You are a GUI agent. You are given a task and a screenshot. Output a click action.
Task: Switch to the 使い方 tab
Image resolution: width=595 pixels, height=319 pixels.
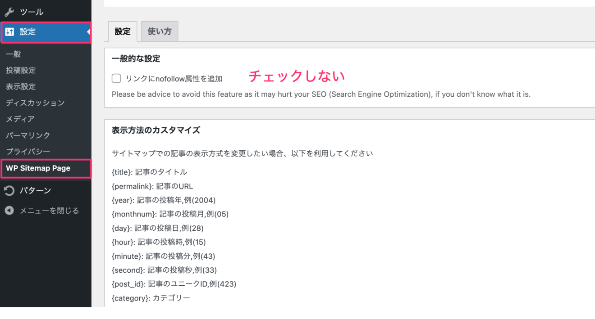coord(159,31)
